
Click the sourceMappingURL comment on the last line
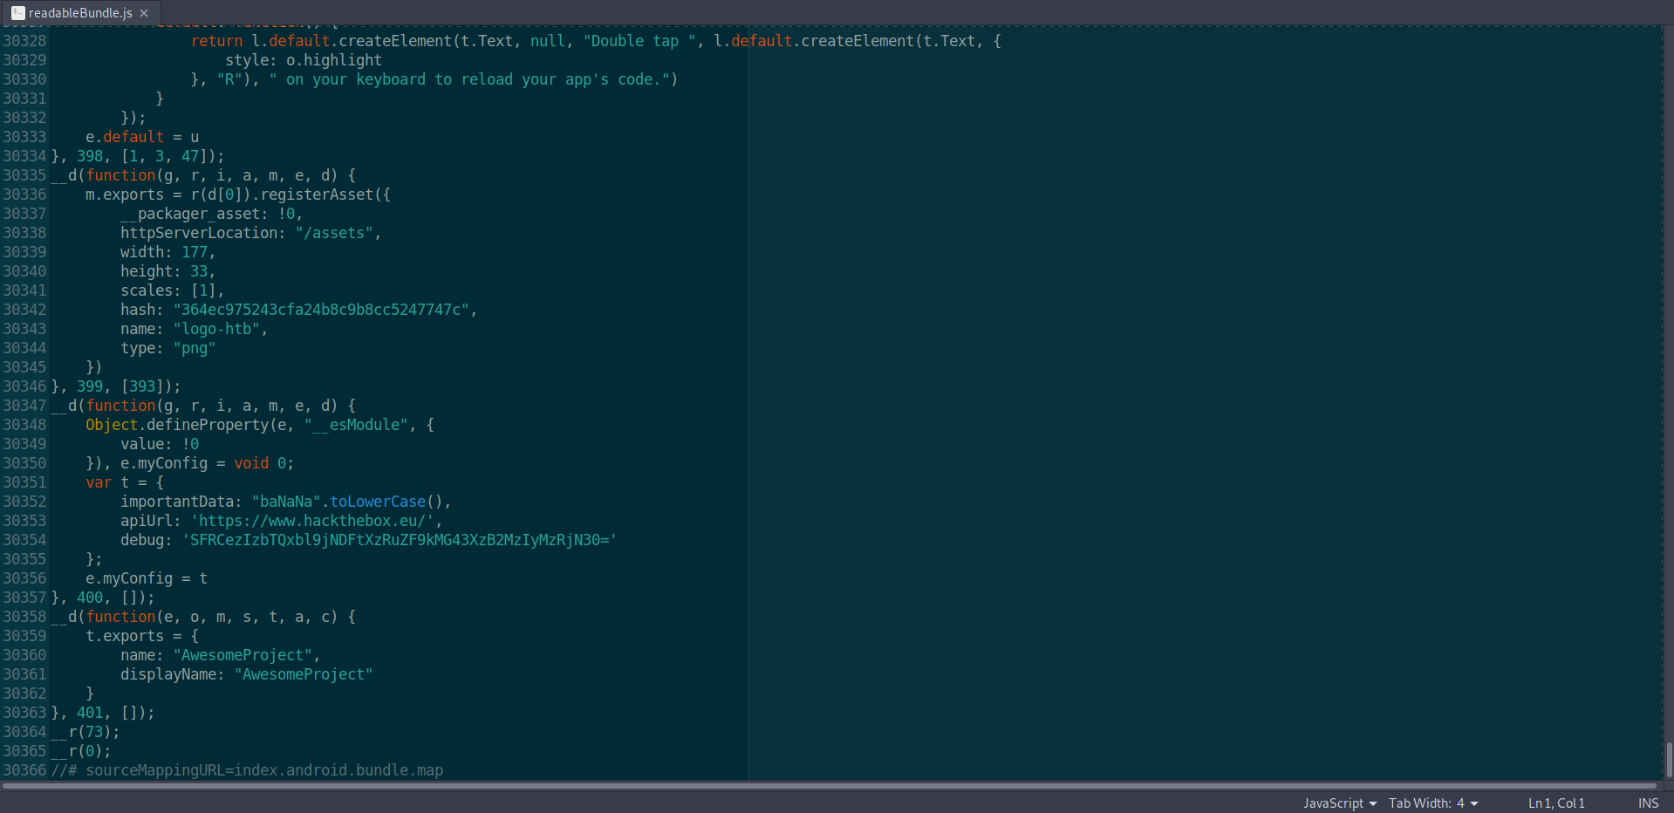click(247, 770)
